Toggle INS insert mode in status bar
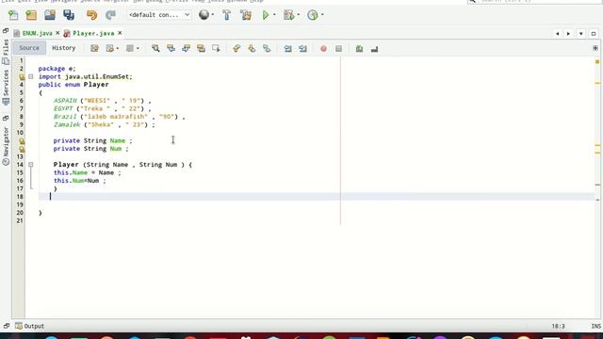Viewport: 603px width, 339px height. [x=595, y=326]
